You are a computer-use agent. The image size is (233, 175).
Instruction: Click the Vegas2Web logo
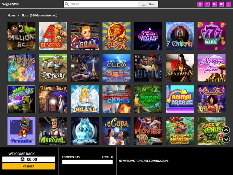[x=10, y=4]
